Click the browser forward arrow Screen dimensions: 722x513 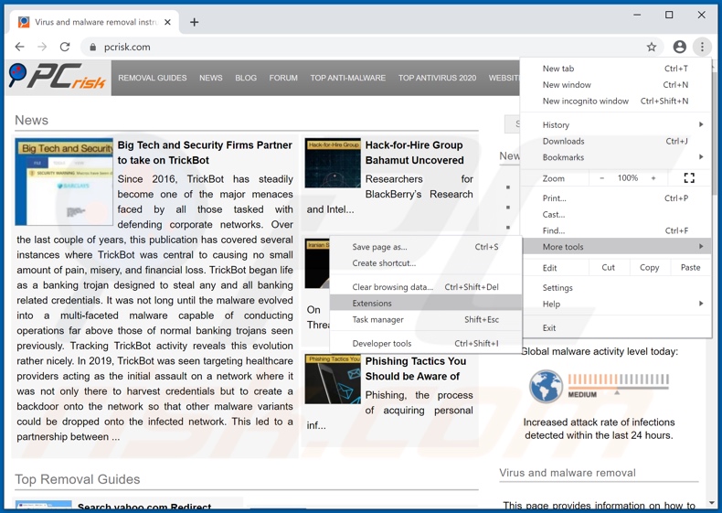tap(42, 47)
